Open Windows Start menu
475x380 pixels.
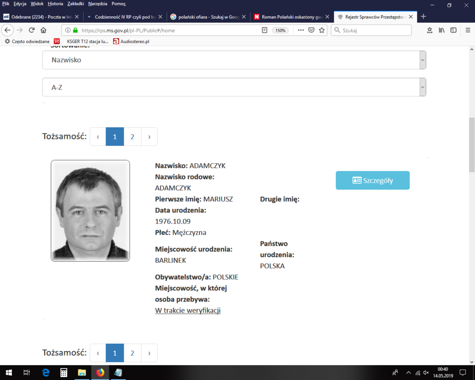[8, 373]
